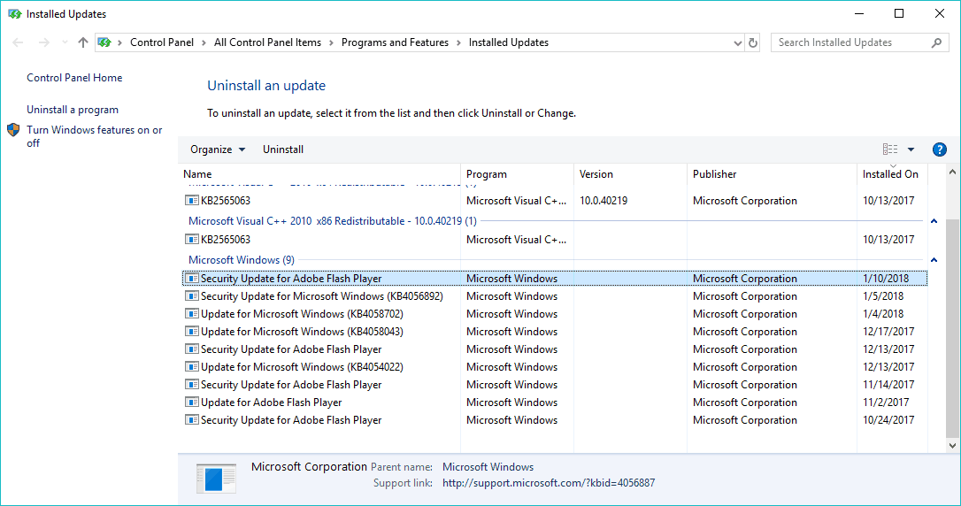This screenshot has width=961, height=506.
Task: Collapse the Microsoft Windows (9) group
Action: (x=934, y=260)
